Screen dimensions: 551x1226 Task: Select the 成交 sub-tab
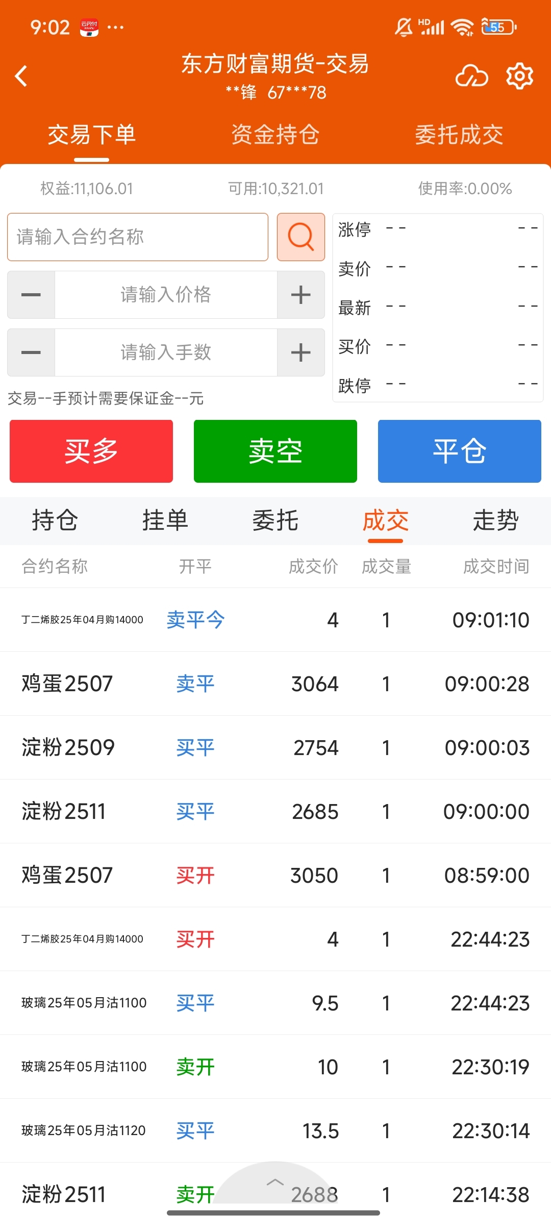[386, 521]
